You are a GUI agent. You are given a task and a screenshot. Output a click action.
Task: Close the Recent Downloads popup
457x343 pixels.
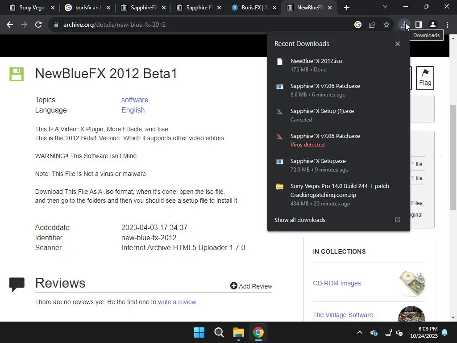point(398,44)
